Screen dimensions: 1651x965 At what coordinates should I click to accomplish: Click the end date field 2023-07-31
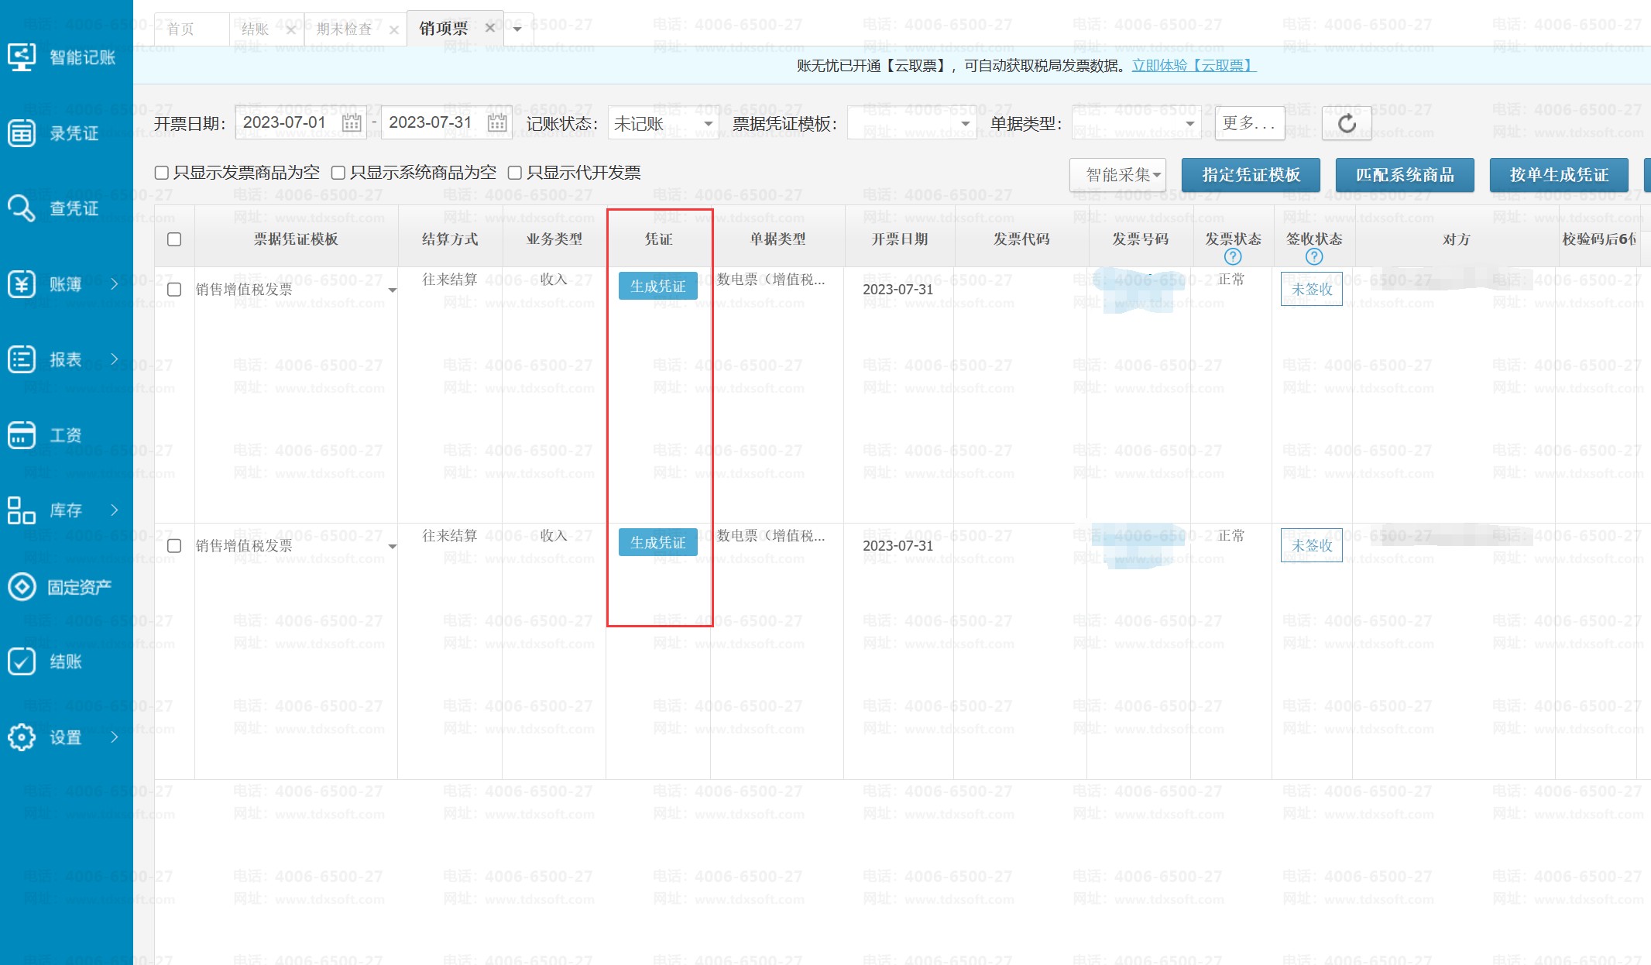[x=430, y=122]
